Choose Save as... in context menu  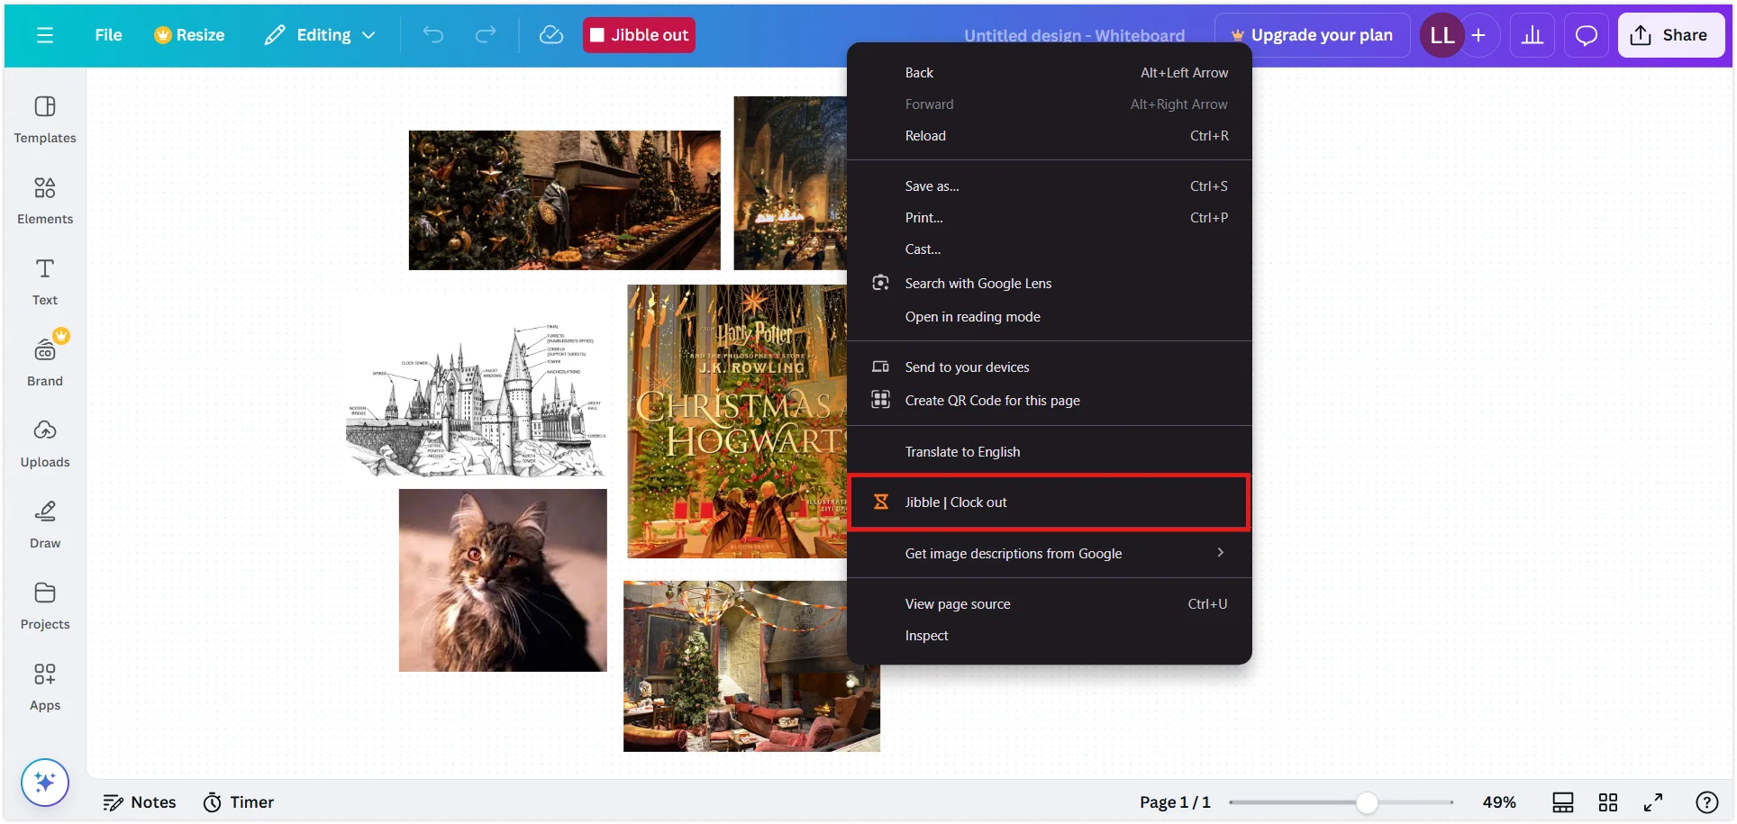[1050, 186]
